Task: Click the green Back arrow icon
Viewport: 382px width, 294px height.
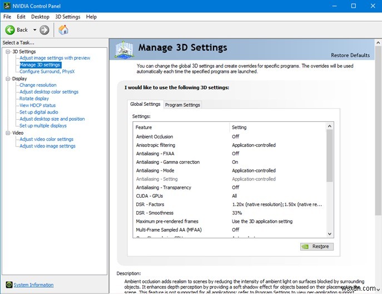Action: pyautogui.click(x=10, y=30)
